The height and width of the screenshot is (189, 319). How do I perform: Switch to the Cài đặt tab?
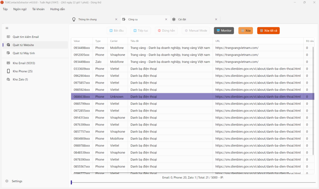[184, 19]
